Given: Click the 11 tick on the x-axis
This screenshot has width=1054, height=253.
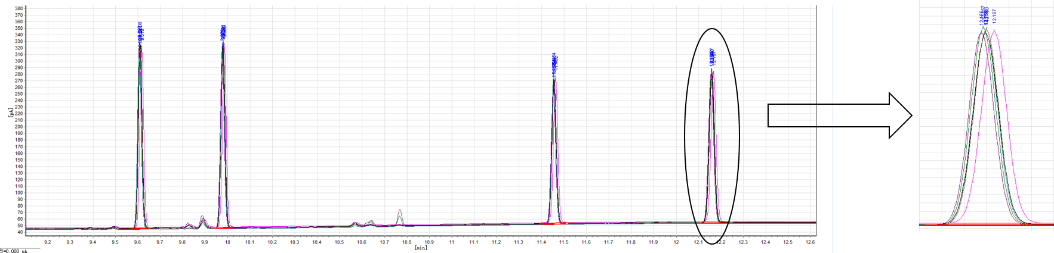Looking at the screenshot, I should pyautogui.click(x=452, y=242).
